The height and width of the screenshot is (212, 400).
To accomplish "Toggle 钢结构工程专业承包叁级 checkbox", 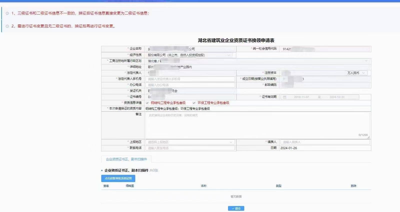I will click(147, 103).
